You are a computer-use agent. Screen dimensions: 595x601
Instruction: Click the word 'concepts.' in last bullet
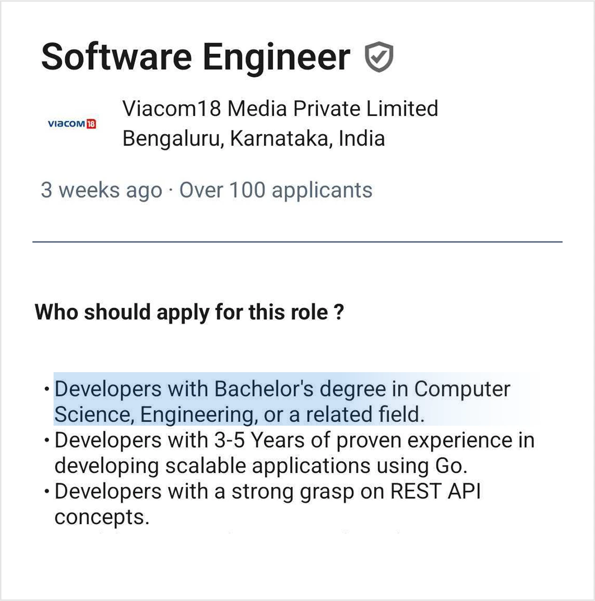click(x=102, y=517)
